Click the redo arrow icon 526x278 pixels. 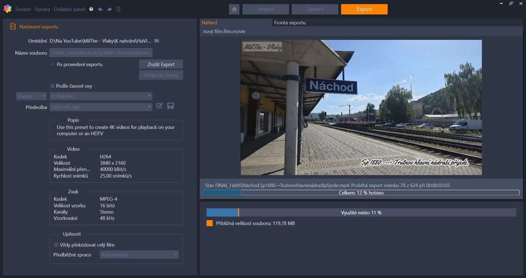pyautogui.click(x=109, y=9)
